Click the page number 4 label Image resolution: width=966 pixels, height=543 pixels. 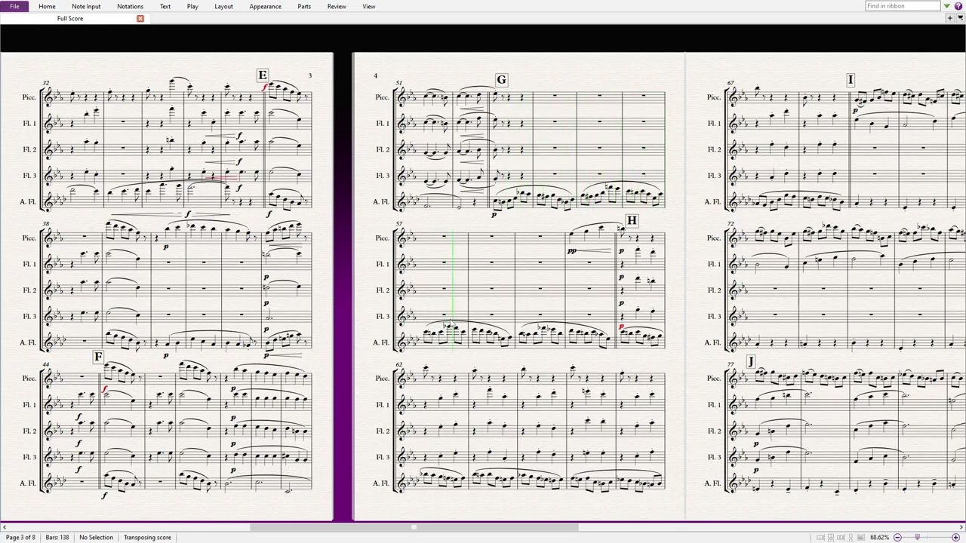pyautogui.click(x=375, y=75)
